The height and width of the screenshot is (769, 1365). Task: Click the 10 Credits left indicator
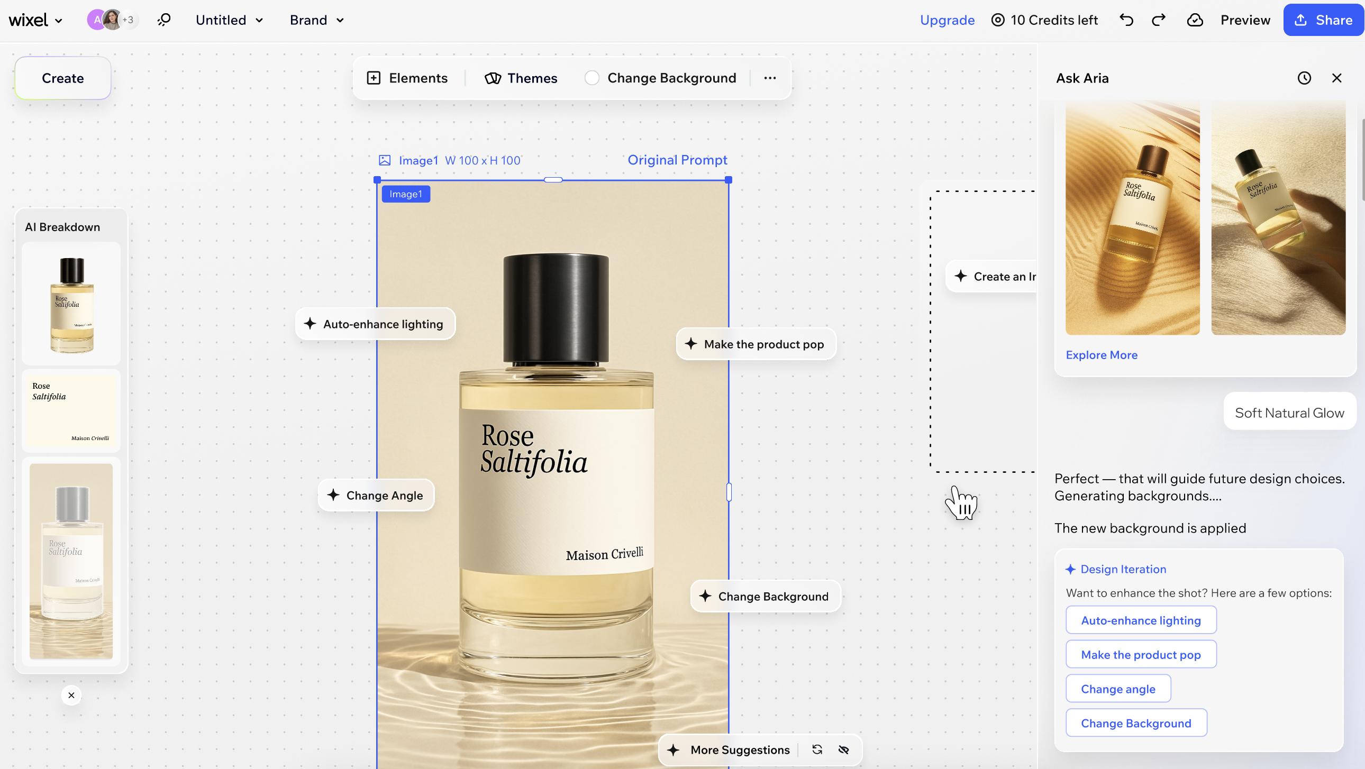click(x=1045, y=20)
